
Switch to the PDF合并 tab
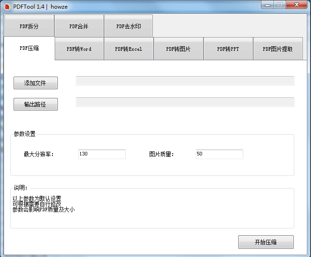(x=79, y=26)
